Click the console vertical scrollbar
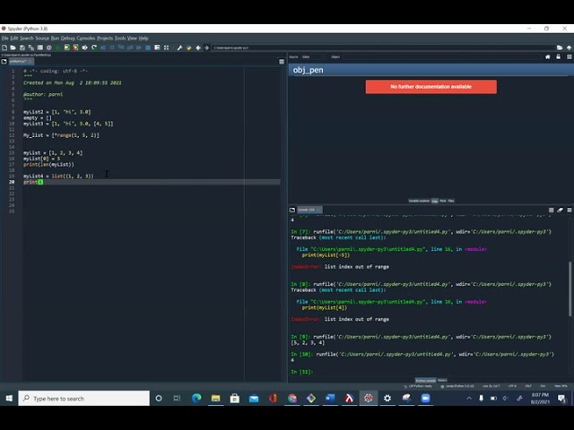 tap(570, 288)
